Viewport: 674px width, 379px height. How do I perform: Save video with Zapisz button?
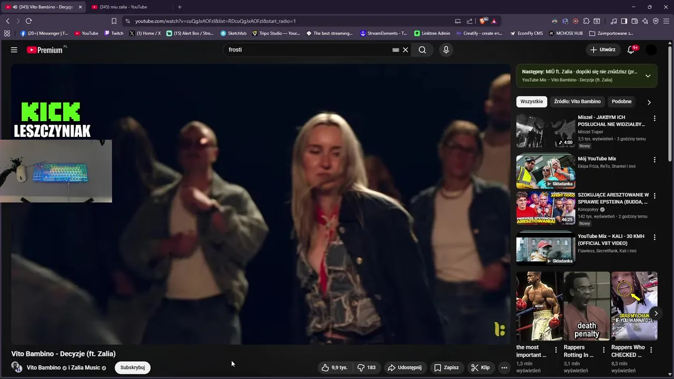(446, 367)
